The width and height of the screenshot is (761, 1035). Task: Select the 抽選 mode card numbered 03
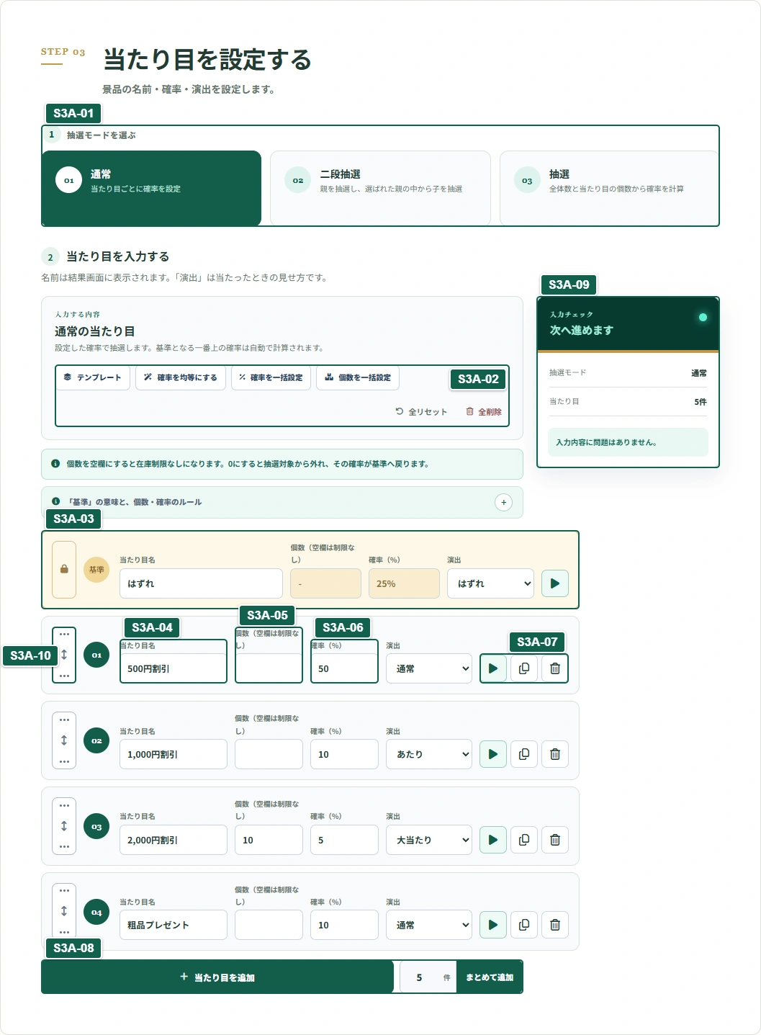coord(609,188)
